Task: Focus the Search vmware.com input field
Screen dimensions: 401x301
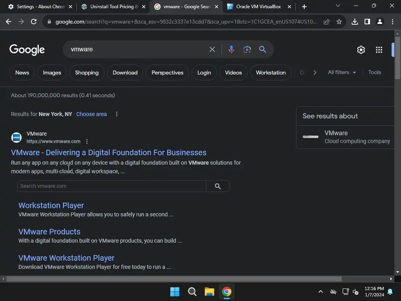Action: coord(112,186)
